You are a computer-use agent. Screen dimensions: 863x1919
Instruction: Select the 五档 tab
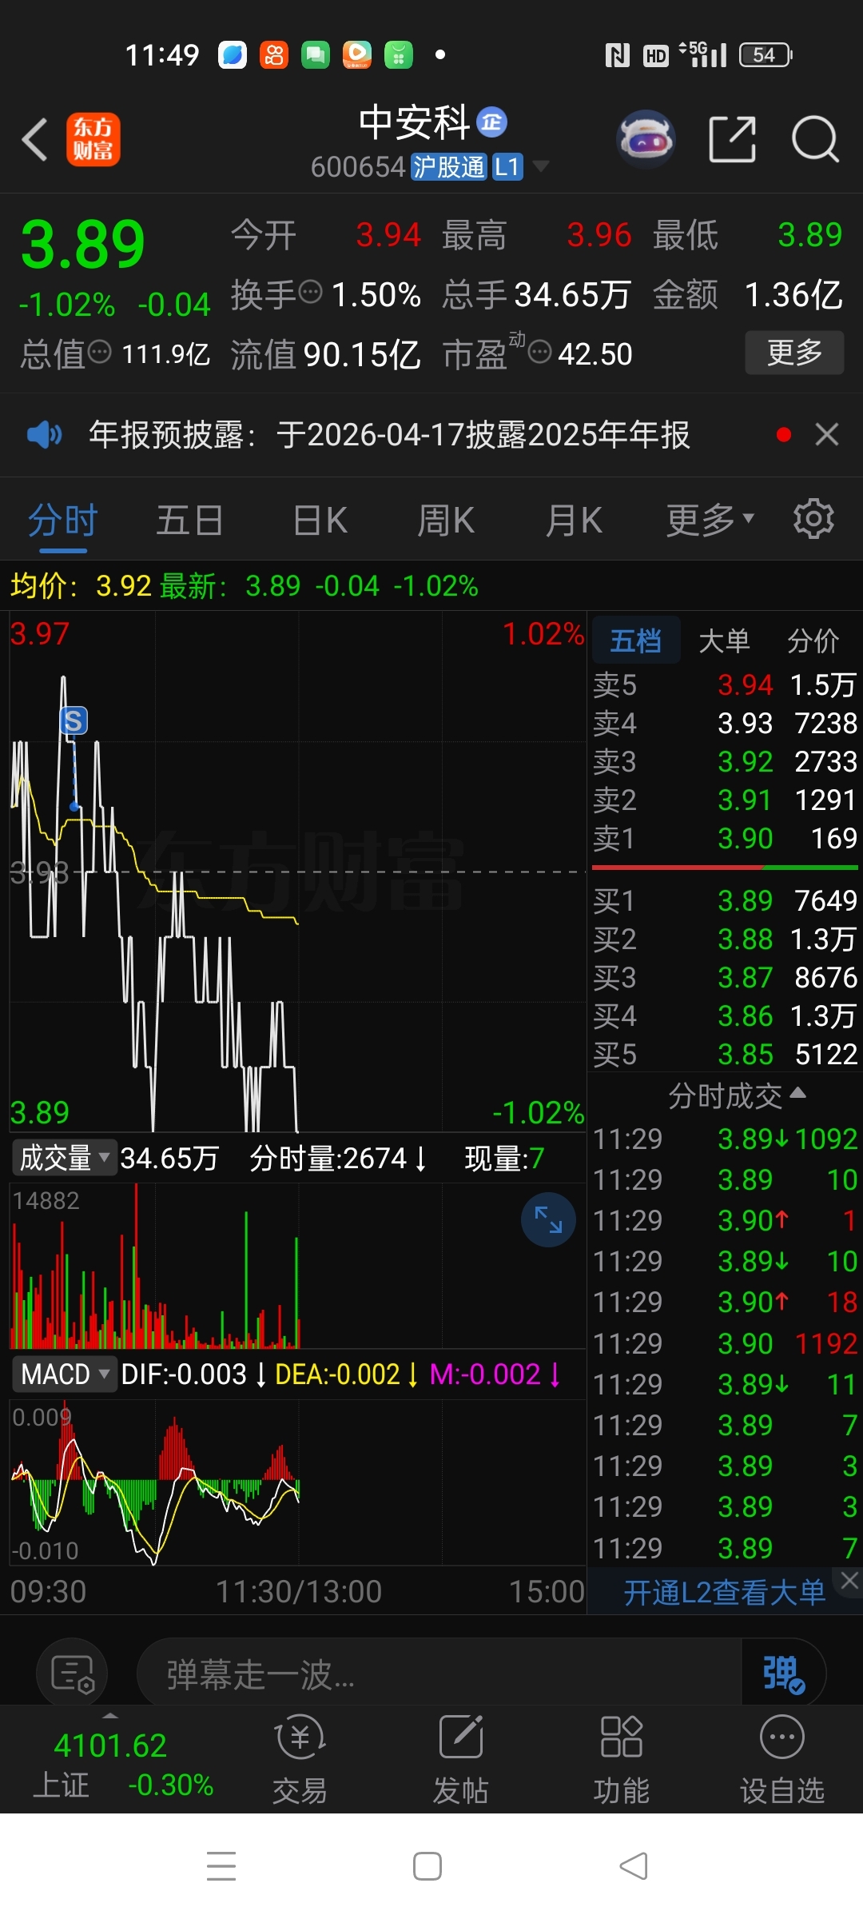pyautogui.click(x=636, y=640)
